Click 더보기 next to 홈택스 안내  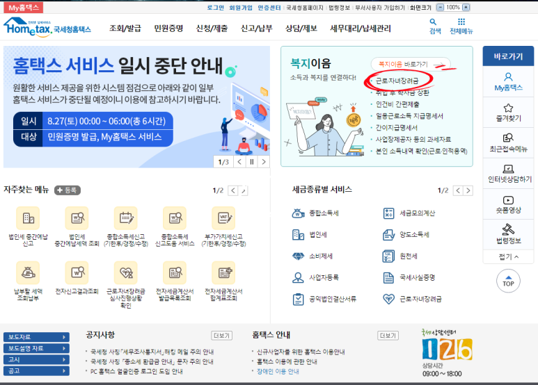[x=388, y=336]
